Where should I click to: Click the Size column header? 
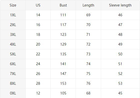[x=13, y=5]
